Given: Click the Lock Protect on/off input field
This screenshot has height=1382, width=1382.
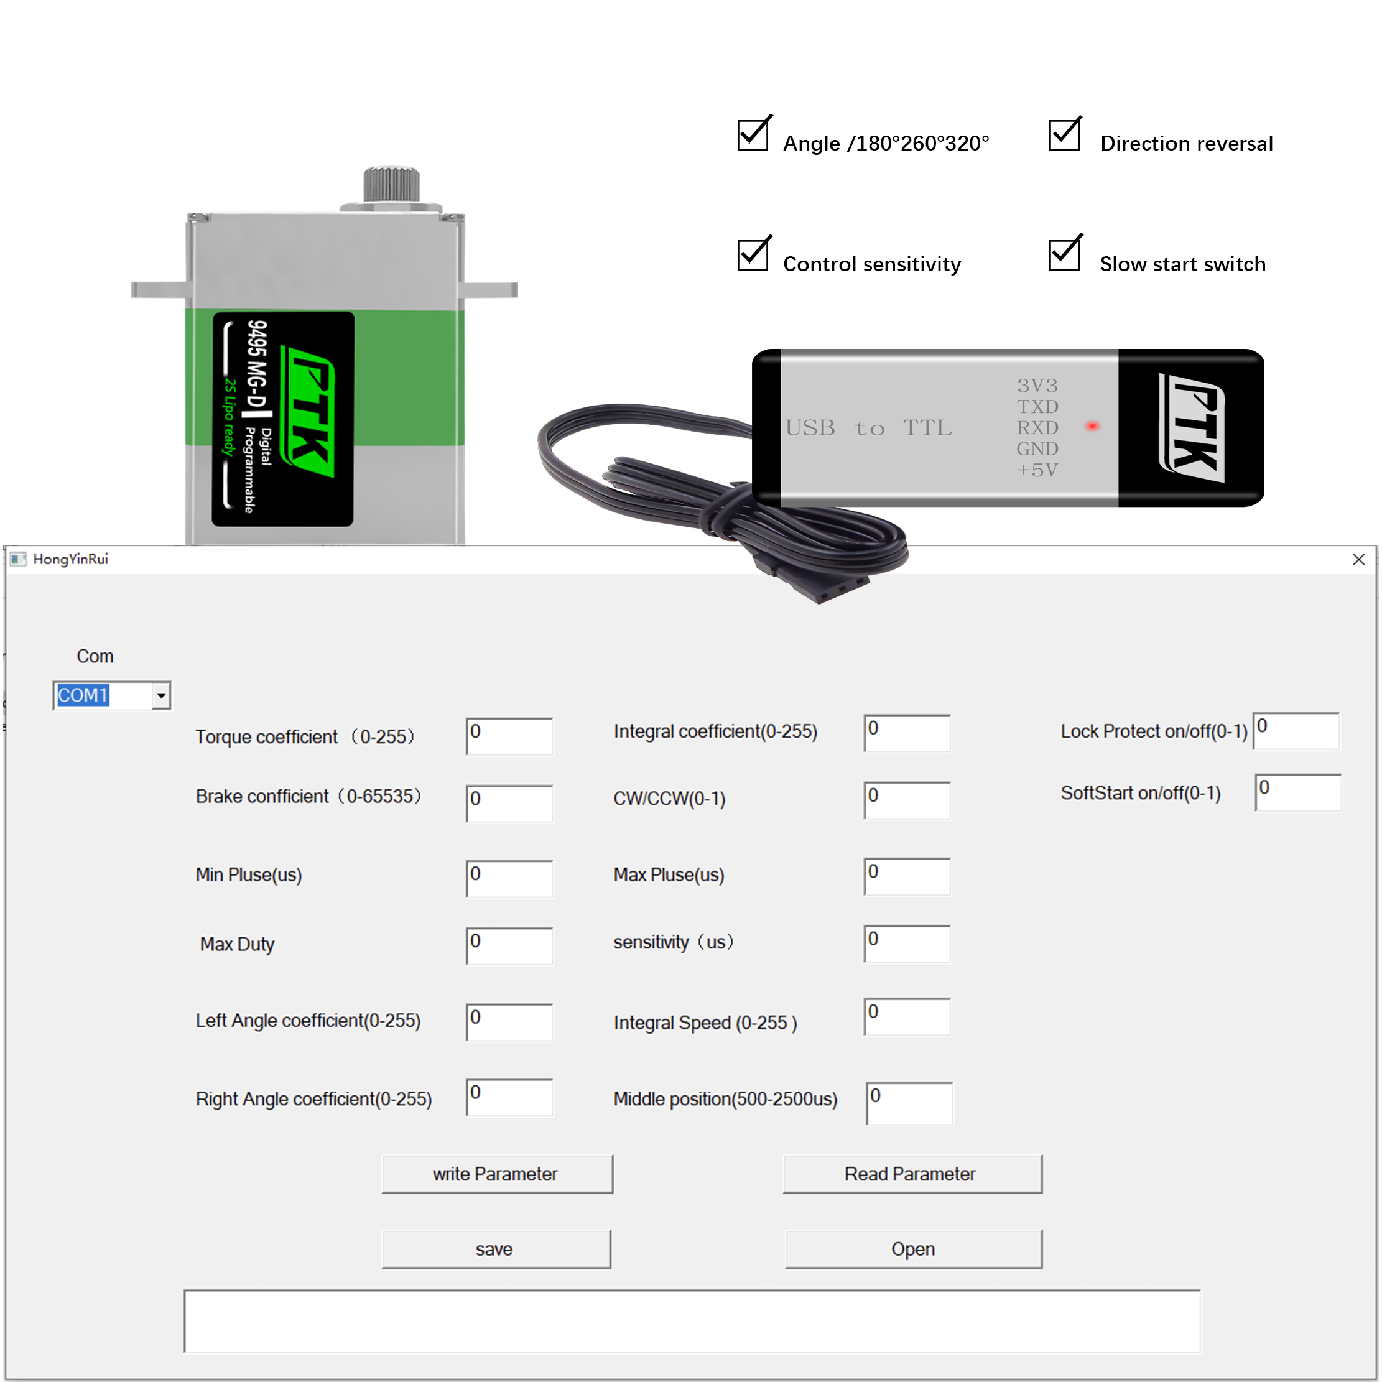Looking at the screenshot, I should [x=1296, y=730].
